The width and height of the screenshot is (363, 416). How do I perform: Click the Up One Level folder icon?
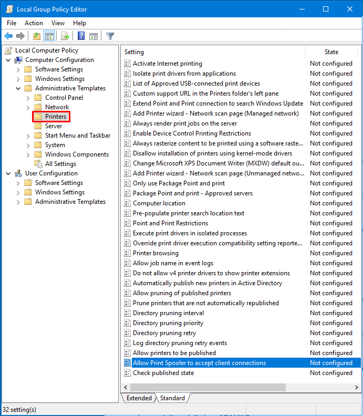tap(36, 36)
